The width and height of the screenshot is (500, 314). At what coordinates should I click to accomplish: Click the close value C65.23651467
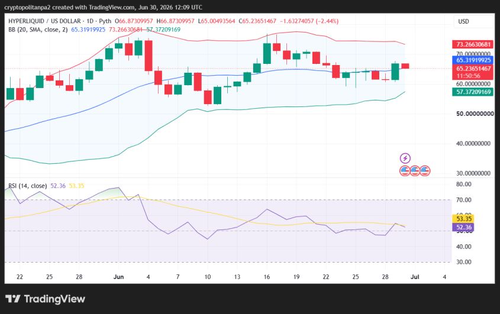point(257,21)
